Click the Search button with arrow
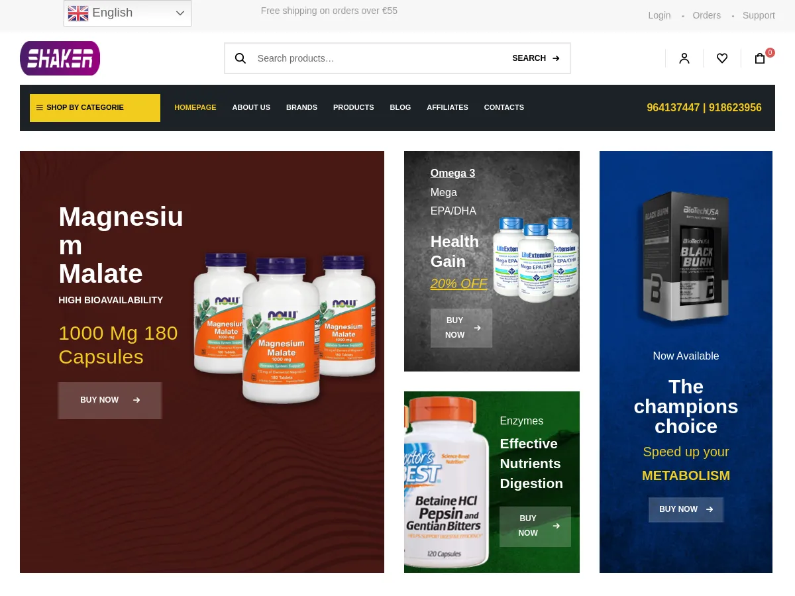Screen dimensions: 795x596 pyautogui.click(x=536, y=58)
